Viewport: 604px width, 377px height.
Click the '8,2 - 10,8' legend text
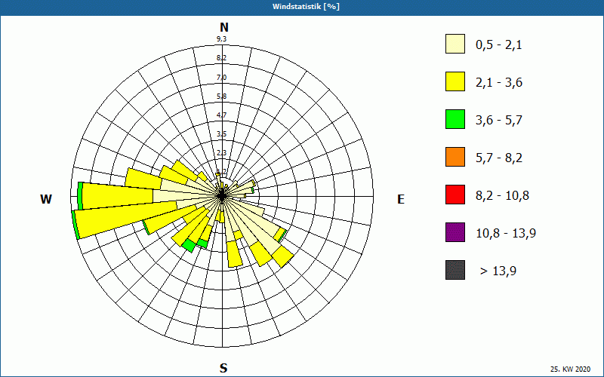click(502, 196)
